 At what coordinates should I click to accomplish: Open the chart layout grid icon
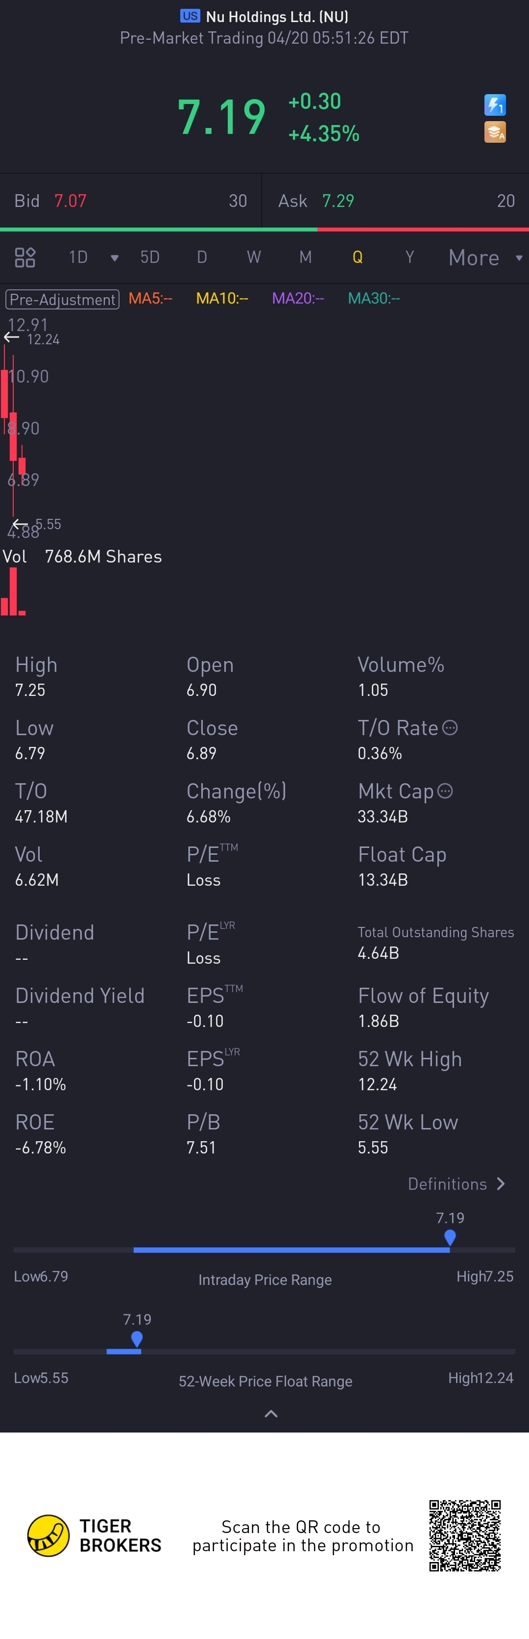[x=25, y=257]
